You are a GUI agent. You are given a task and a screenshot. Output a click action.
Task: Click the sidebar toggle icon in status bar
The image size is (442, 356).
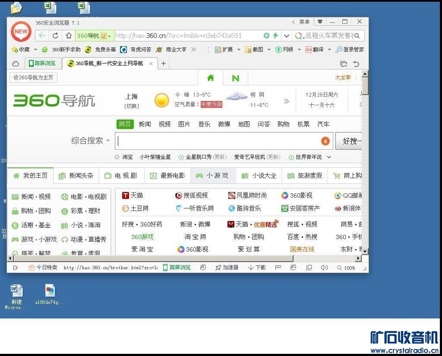click(x=15, y=268)
